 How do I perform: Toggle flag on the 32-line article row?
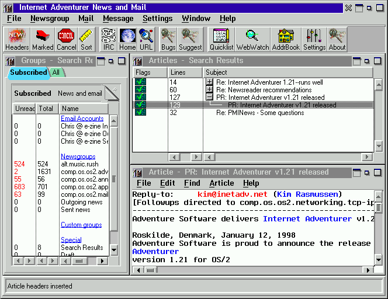[x=140, y=113]
